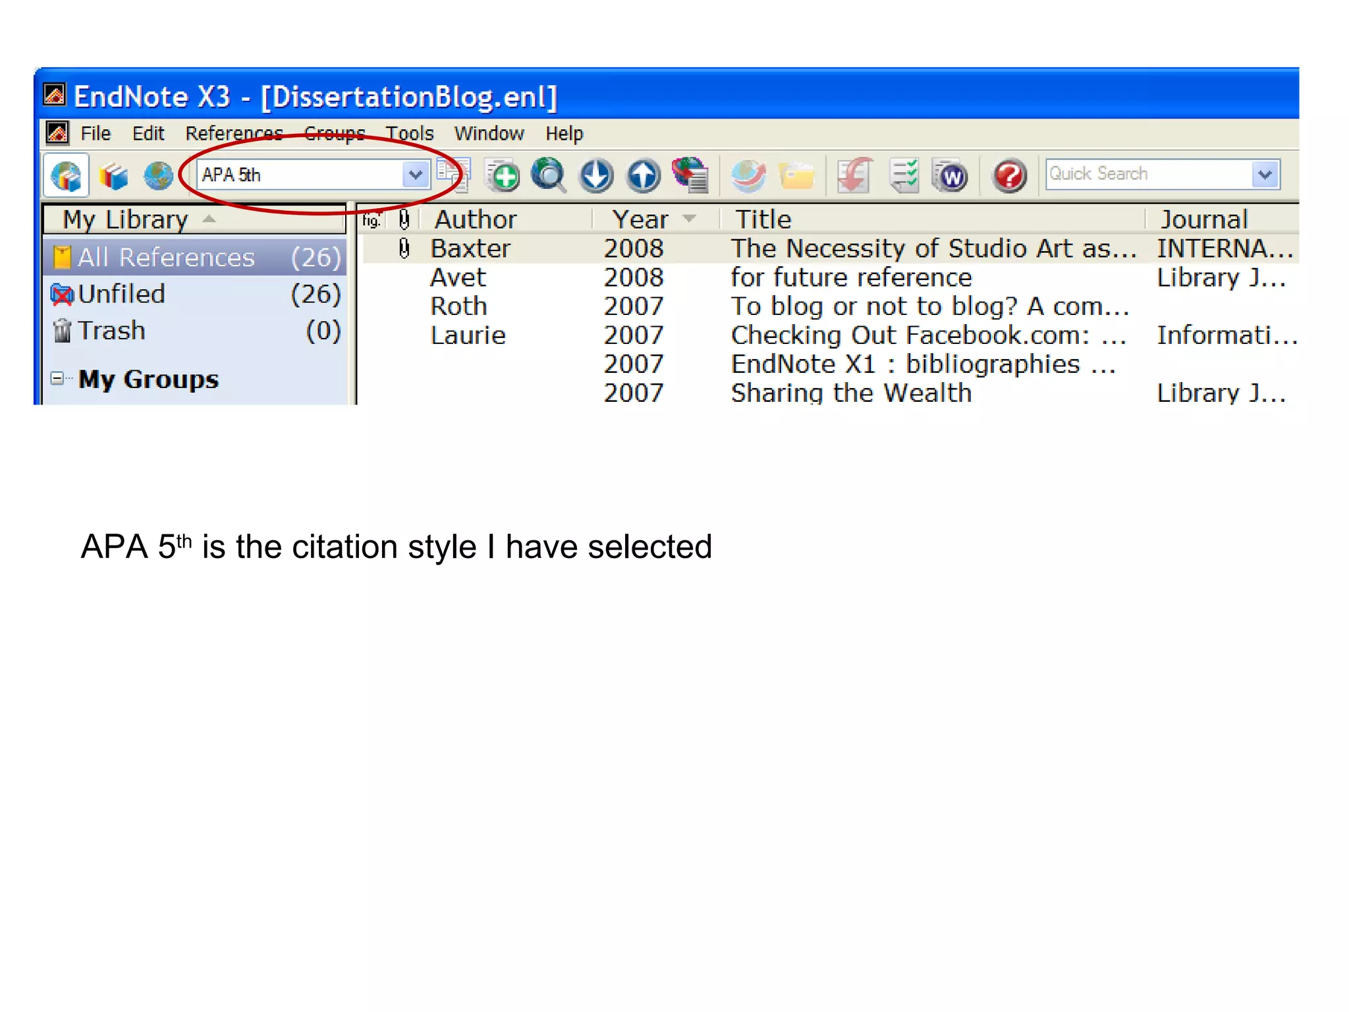Click the INTERNA... journal cell

point(1225,248)
